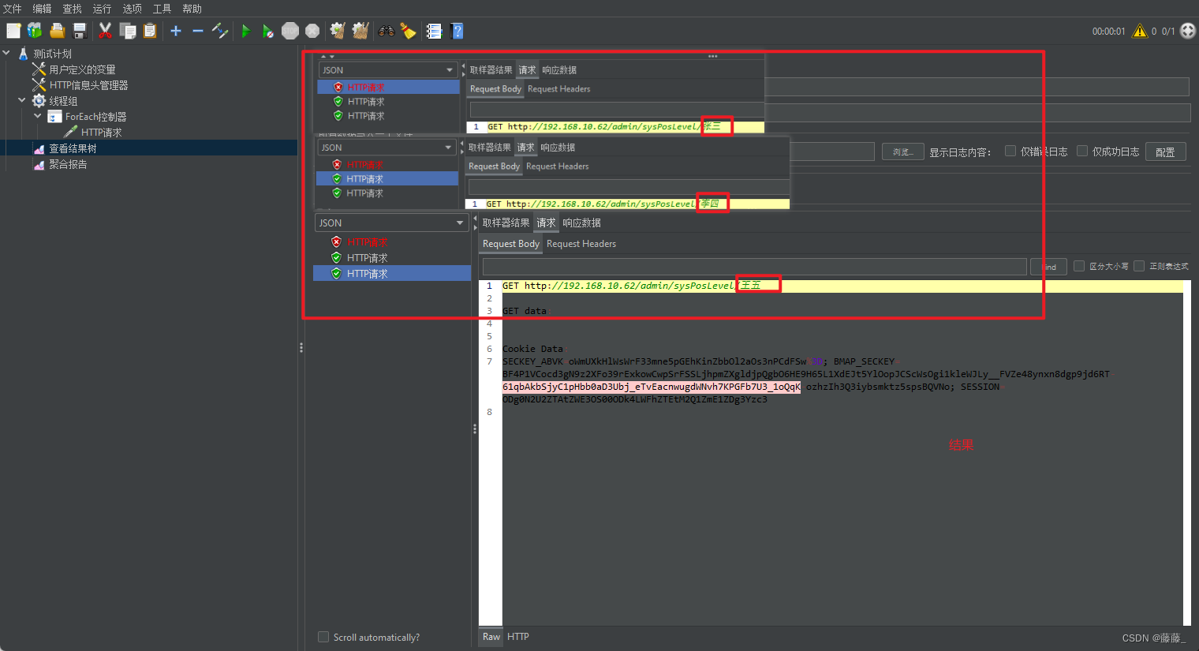The image size is (1199, 651).
Task: Click the 浏览... browse button
Action: (x=902, y=152)
